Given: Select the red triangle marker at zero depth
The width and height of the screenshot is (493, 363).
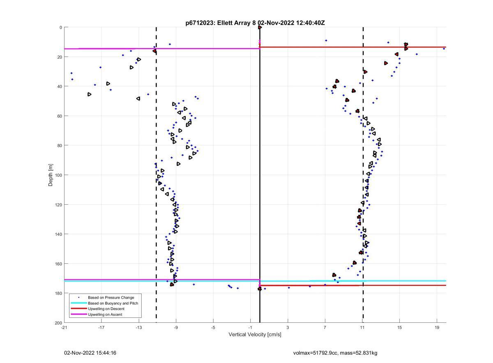Looking at the screenshot, I should 260,27.
